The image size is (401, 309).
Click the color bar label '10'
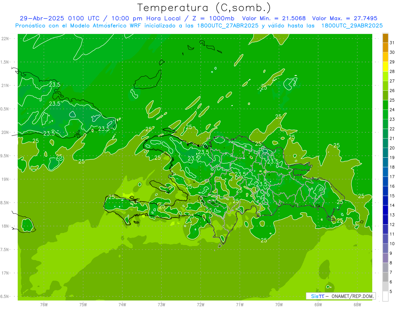pos(392,244)
